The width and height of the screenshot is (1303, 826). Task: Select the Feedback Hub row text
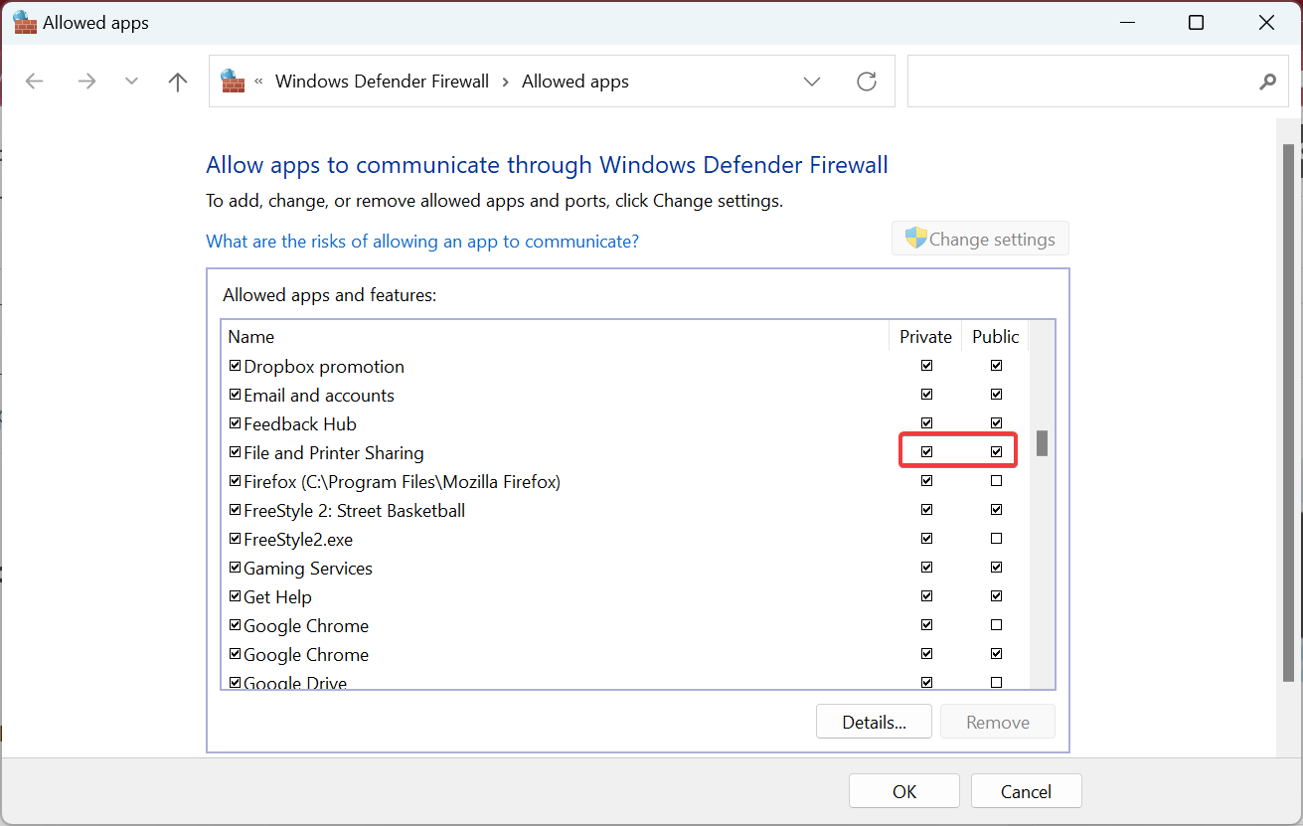300,424
